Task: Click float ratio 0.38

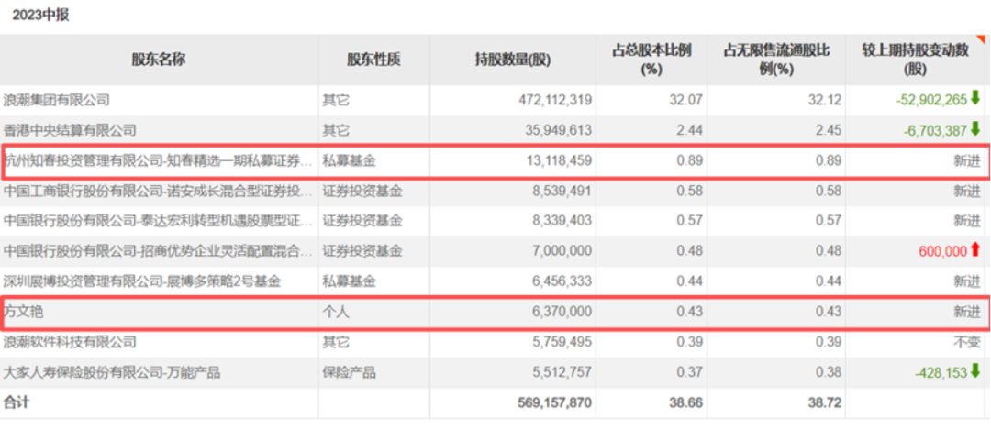Action: coord(830,372)
